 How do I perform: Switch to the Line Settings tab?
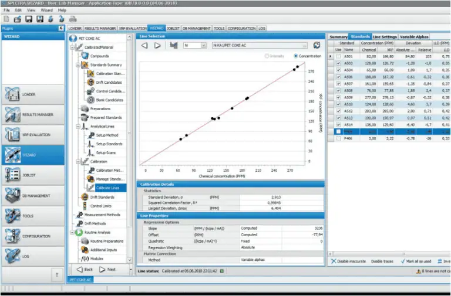coord(385,37)
